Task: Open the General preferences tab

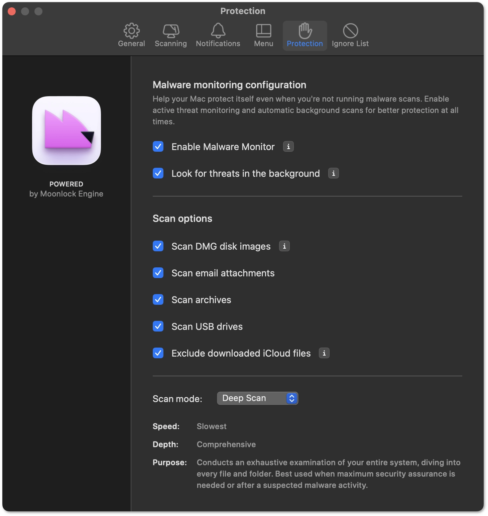Action: click(131, 35)
